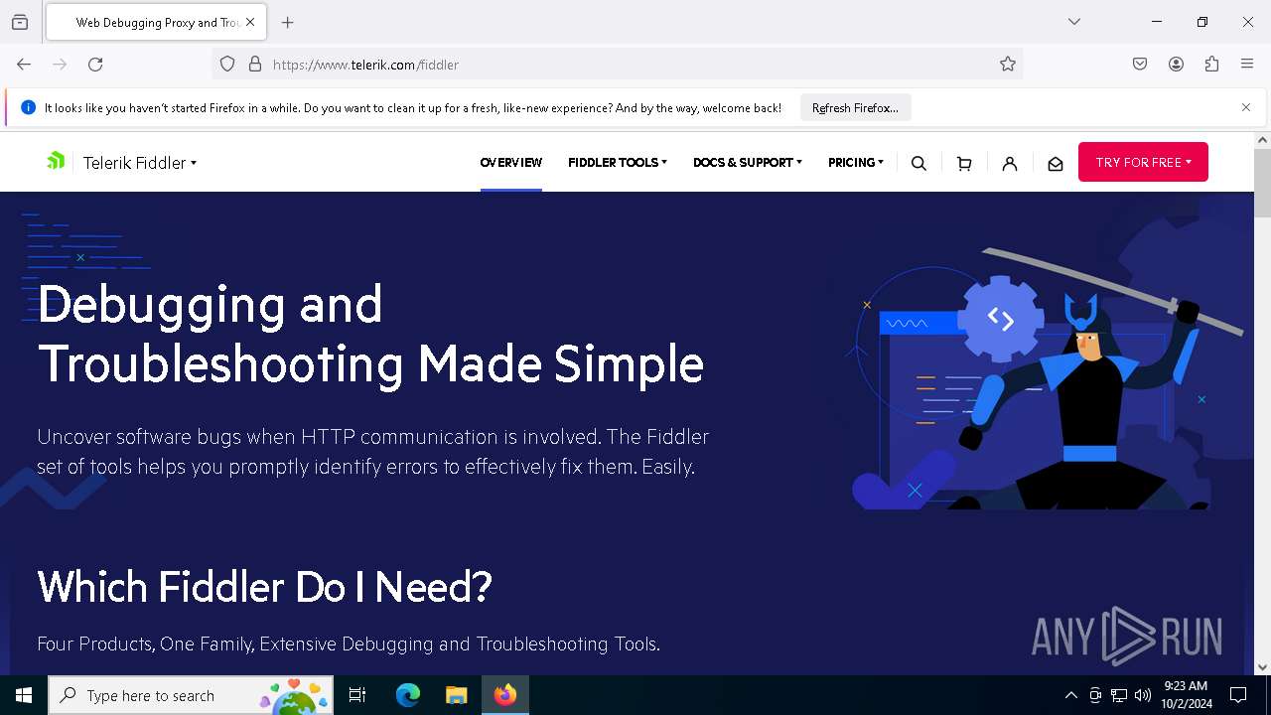Open Task View on taskbar
This screenshot has width=1271, height=715.
pyautogui.click(x=357, y=695)
